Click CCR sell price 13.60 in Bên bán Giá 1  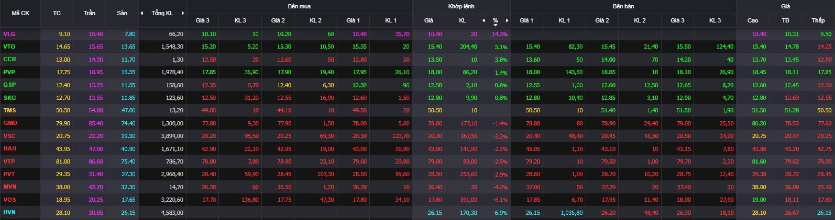click(x=533, y=59)
